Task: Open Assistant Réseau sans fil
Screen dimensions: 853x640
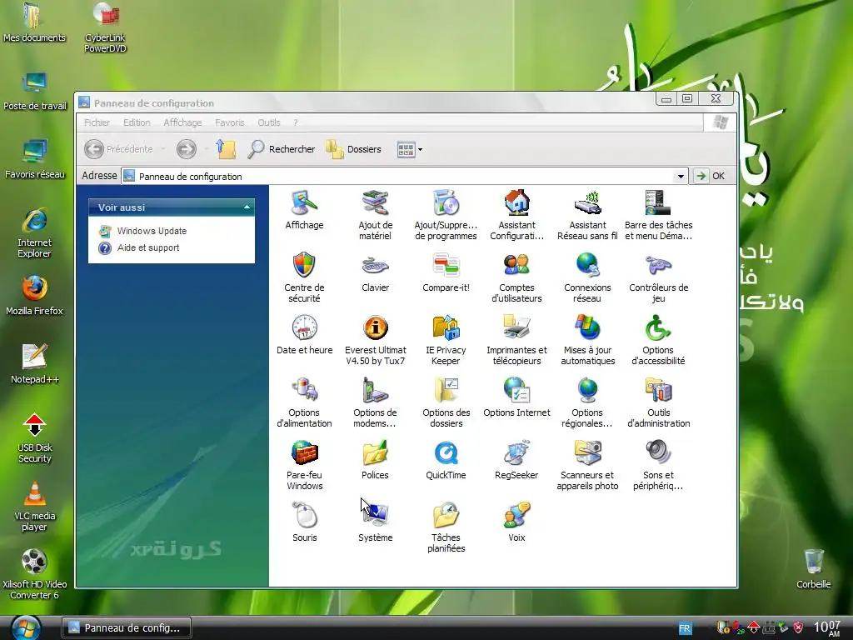Action: (x=587, y=214)
